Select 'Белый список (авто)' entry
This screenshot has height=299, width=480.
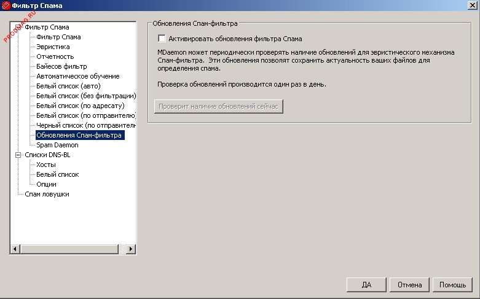coord(68,86)
